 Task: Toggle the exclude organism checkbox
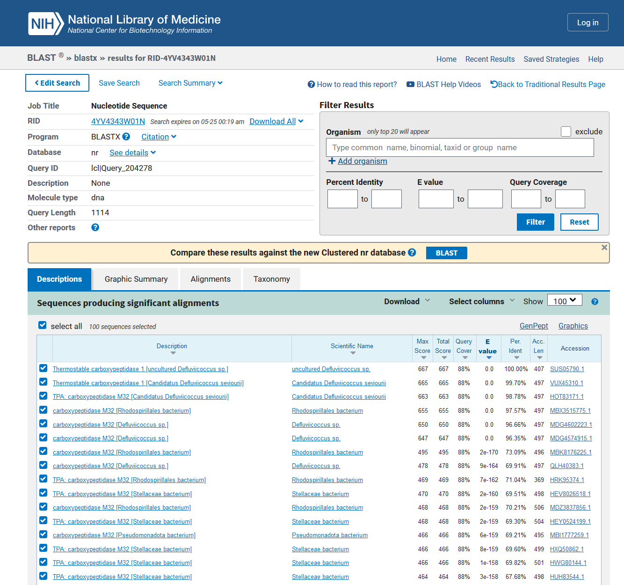[x=566, y=132]
